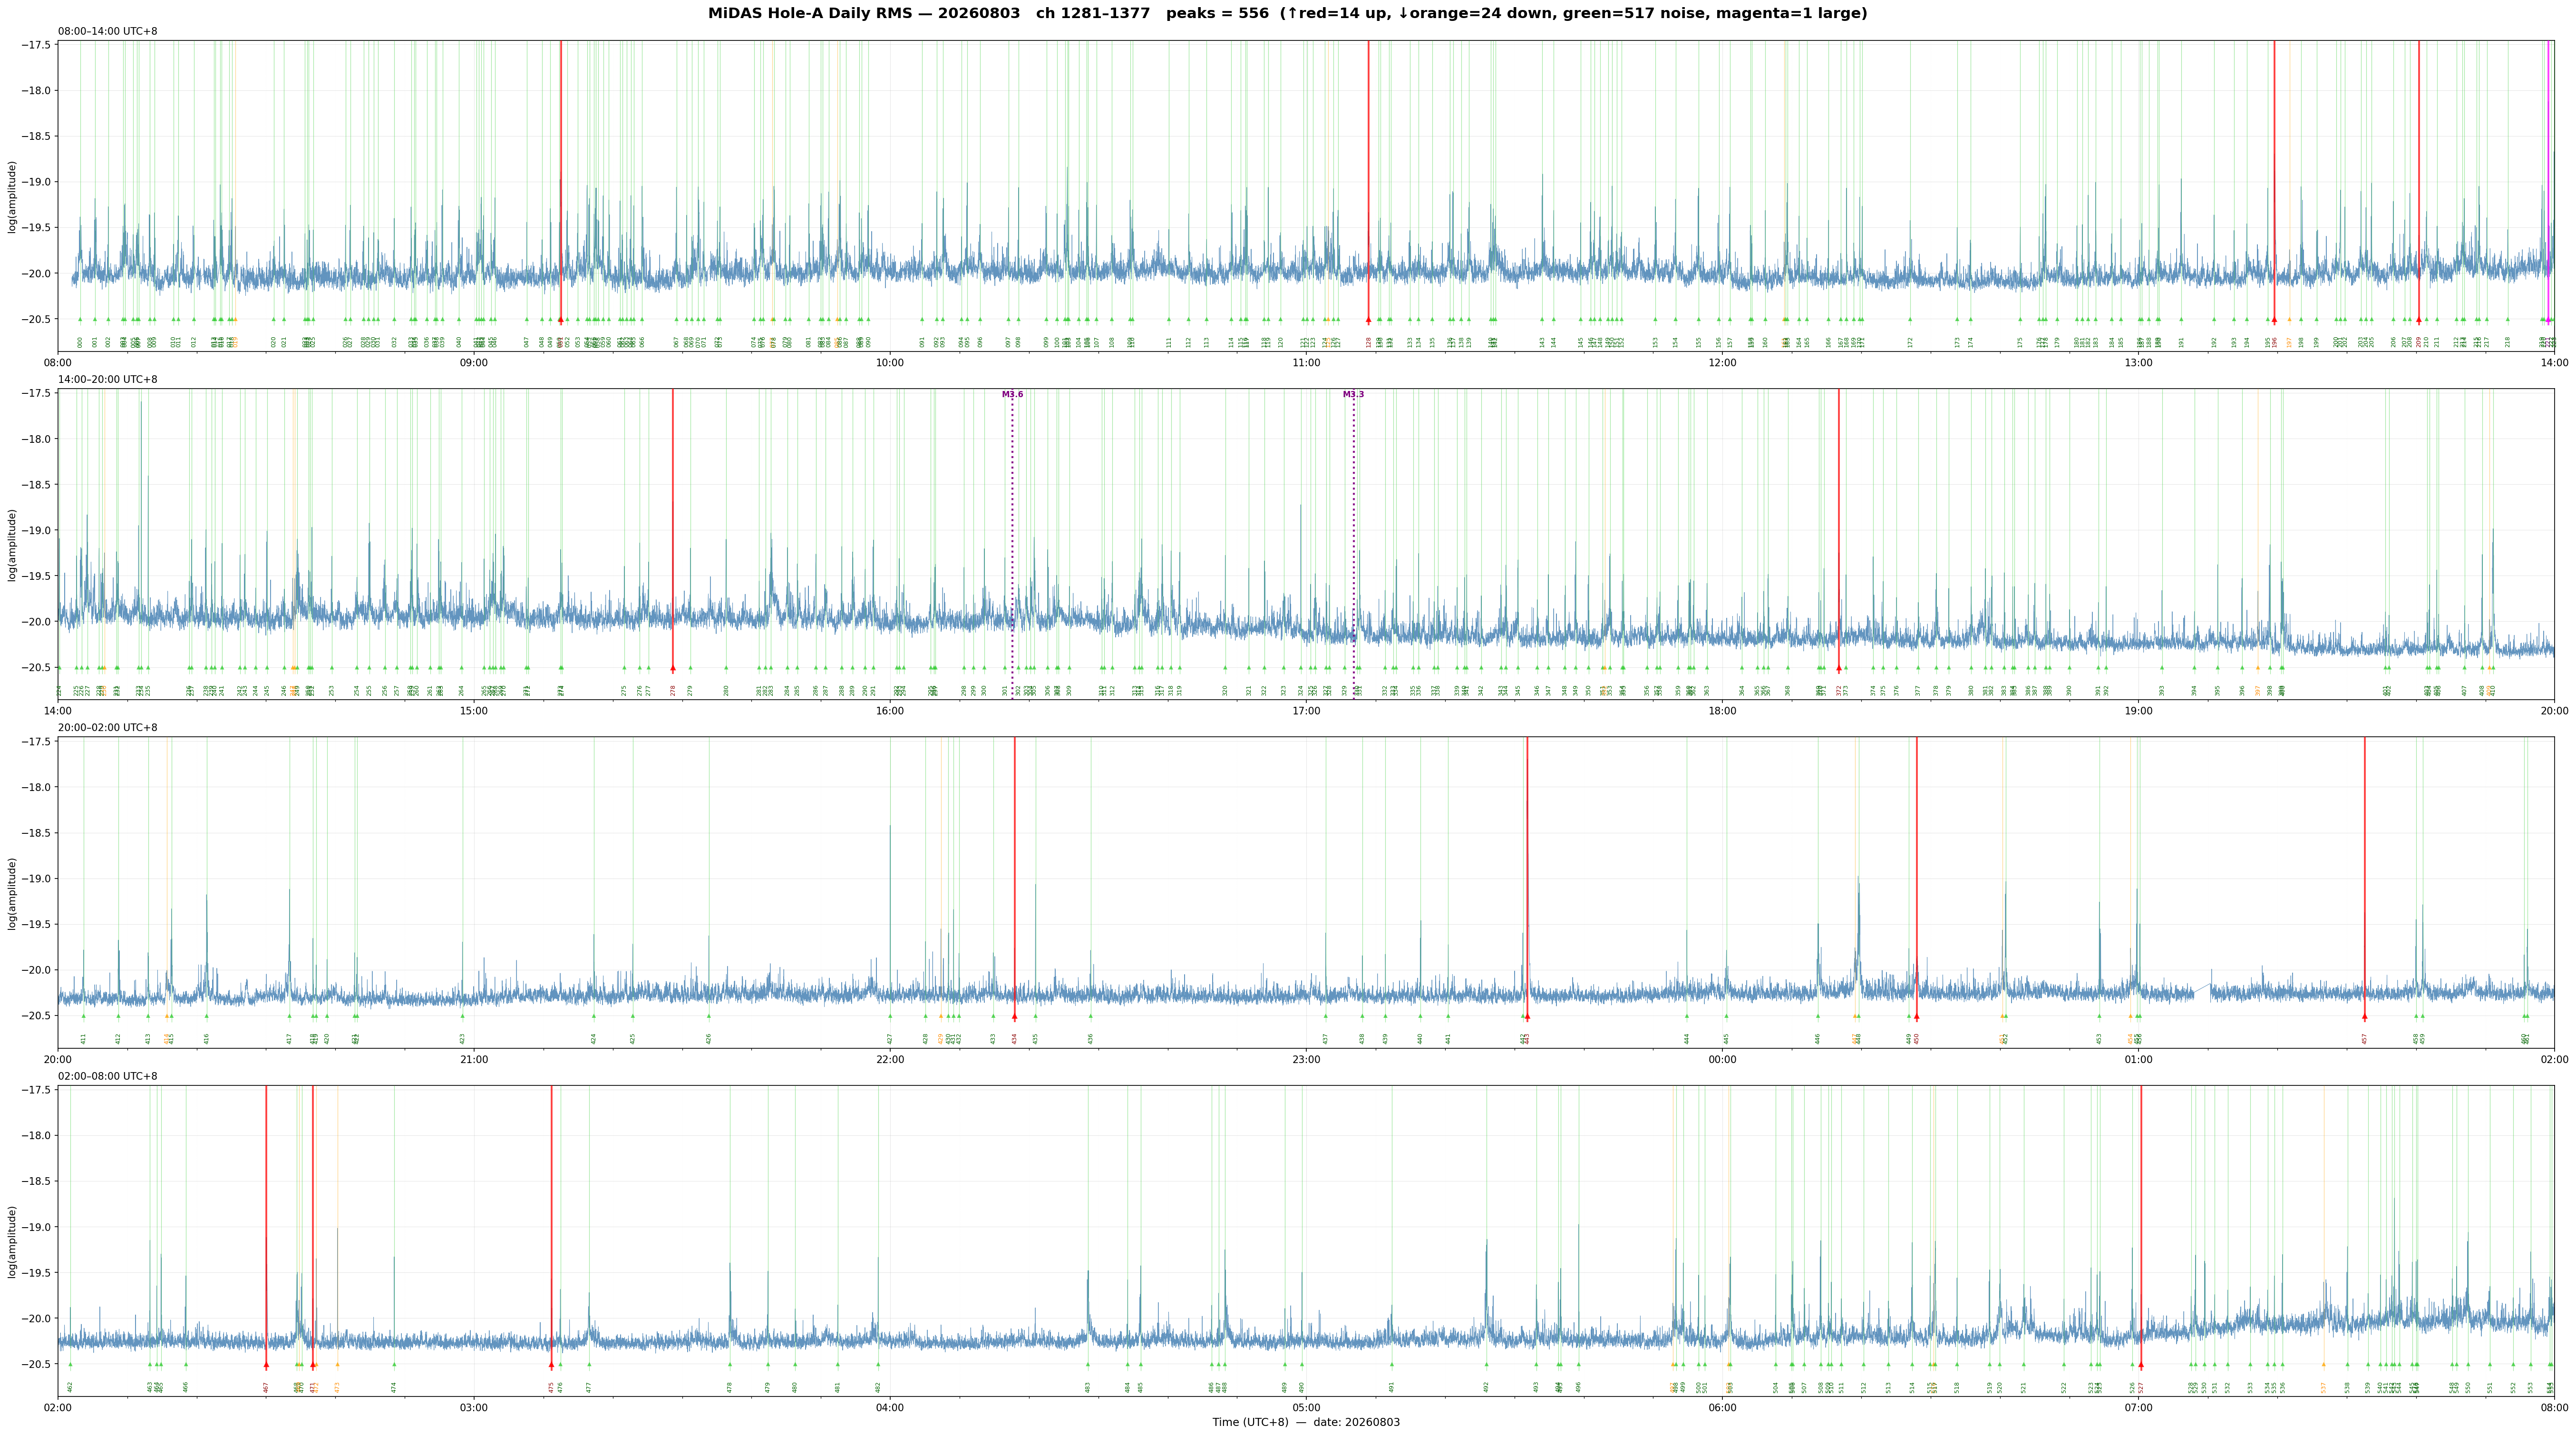
Task: Click the green noise peak label "412"
Action: 118,1039
